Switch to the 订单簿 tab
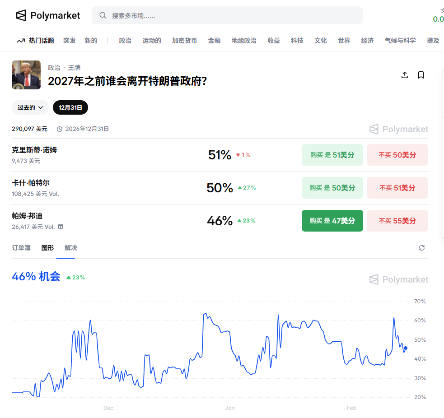The height and width of the screenshot is (418, 444). [21, 248]
